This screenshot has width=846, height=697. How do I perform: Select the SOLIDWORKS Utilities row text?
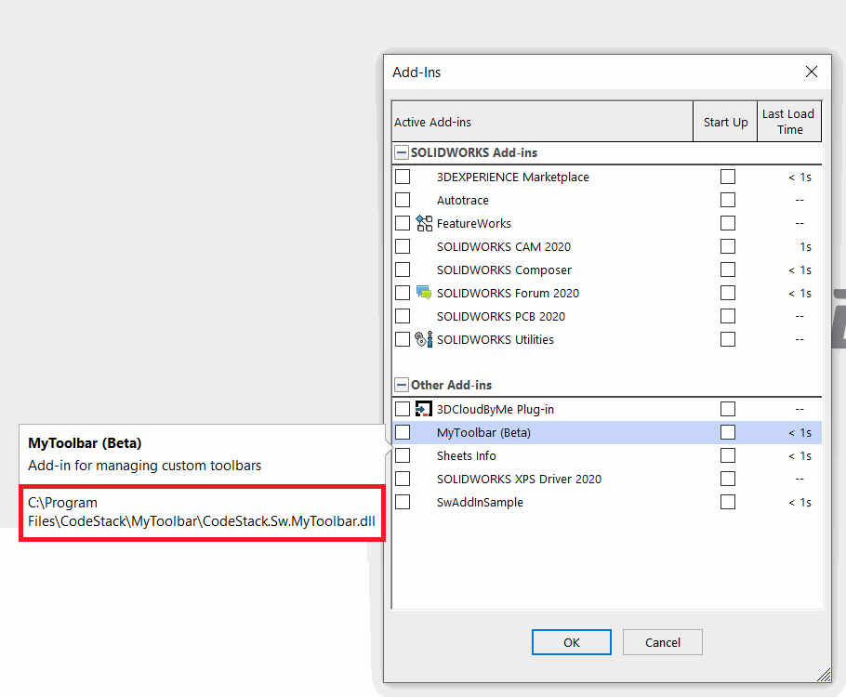coord(496,339)
